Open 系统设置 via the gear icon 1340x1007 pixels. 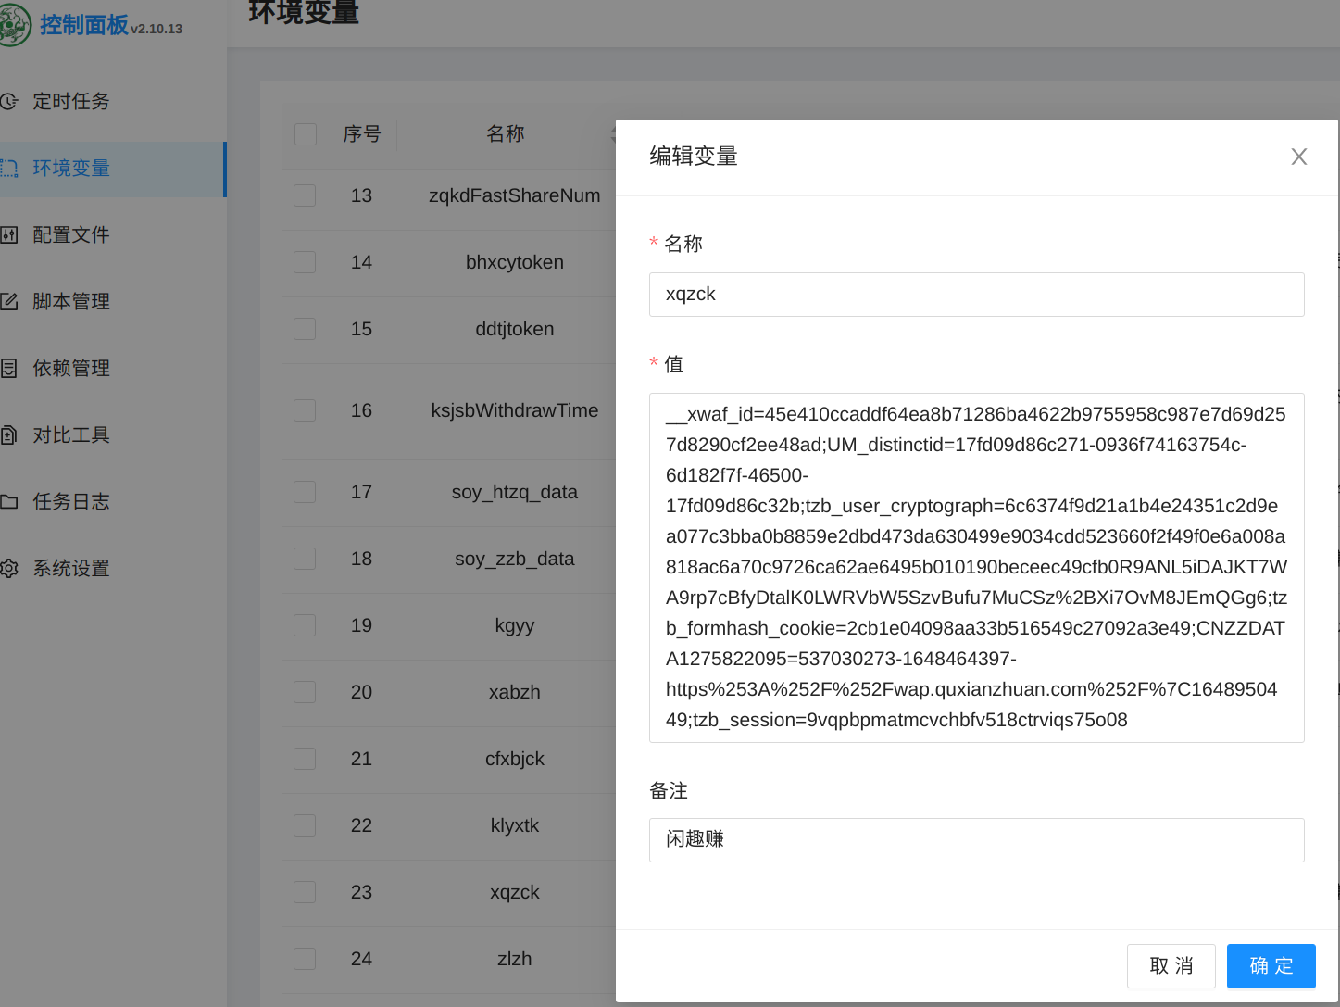tap(11, 568)
